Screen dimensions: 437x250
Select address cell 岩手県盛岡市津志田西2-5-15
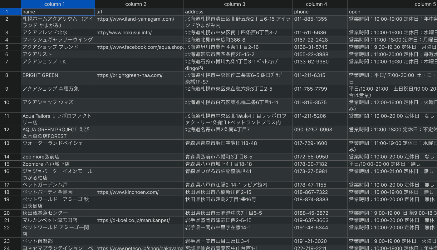tap(238, 220)
